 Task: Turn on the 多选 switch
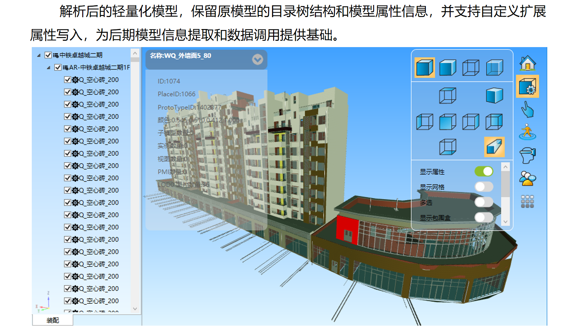(x=483, y=202)
